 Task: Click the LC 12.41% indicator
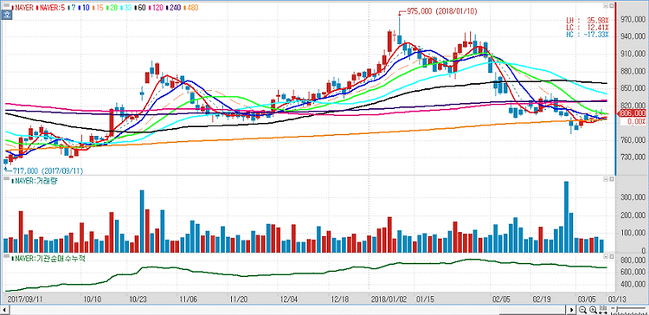588,27
